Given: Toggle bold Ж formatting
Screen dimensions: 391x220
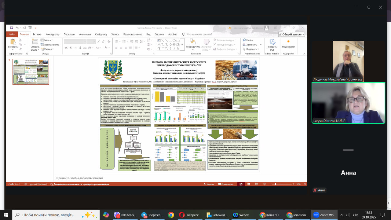Looking at the screenshot, I should click(x=66, y=48).
